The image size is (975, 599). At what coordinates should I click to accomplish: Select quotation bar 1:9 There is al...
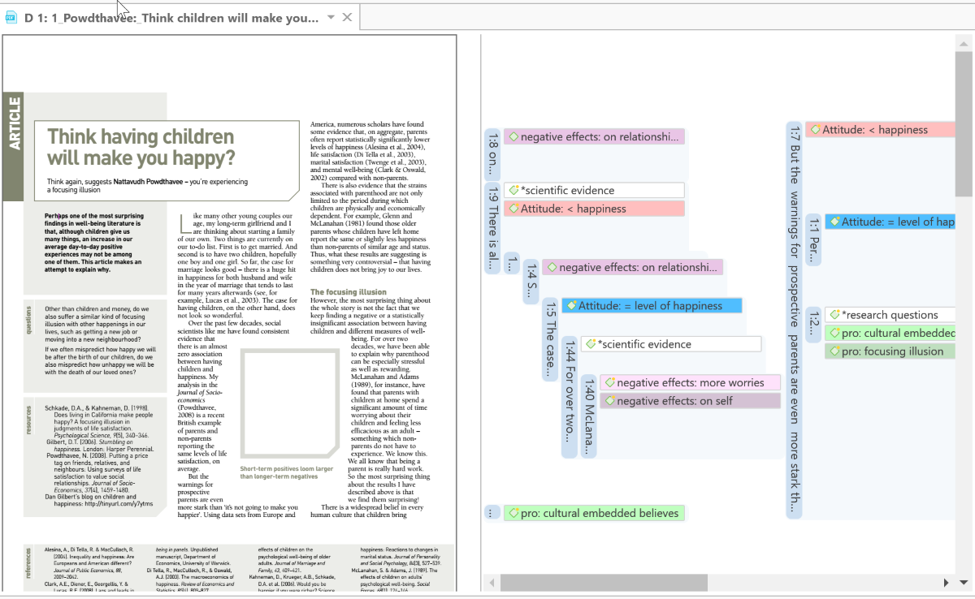click(492, 229)
